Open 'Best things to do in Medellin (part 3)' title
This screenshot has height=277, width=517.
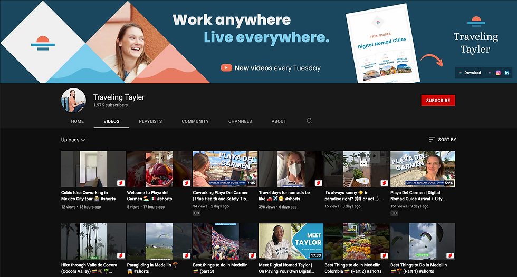[x=221, y=268]
